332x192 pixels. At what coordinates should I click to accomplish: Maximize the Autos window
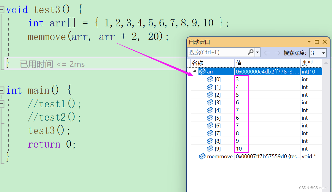pyautogui.click(x=317, y=42)
